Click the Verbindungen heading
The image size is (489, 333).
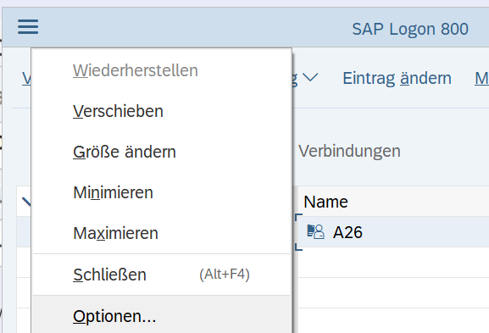click(349, 151)
